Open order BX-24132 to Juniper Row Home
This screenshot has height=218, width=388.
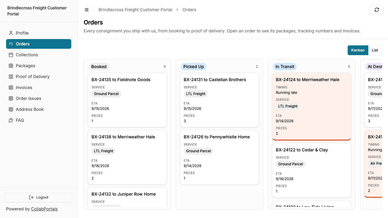(127, 197)
